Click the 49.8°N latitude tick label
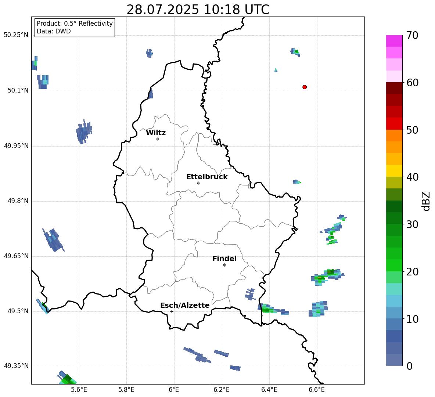 (18, 201)
